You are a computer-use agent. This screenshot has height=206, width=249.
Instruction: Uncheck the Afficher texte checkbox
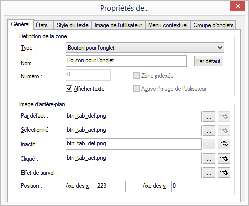[x=69, y=89]
